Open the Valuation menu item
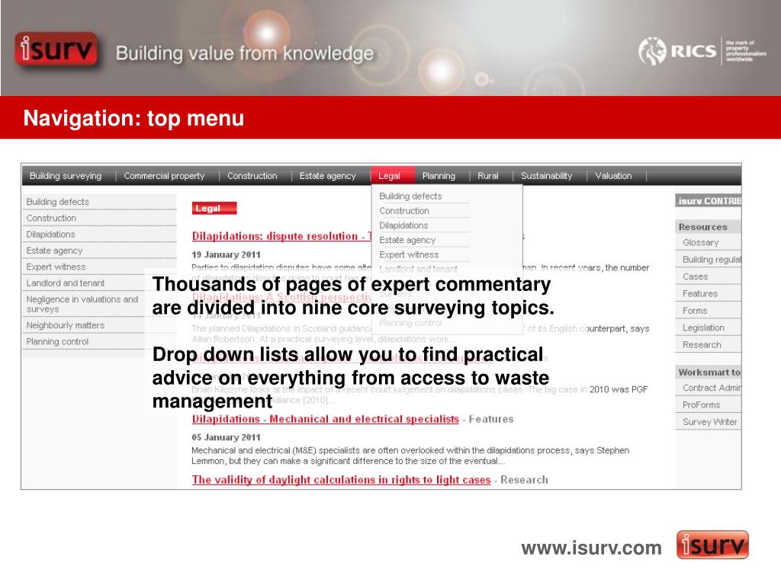This screenshot has width=781, height=585. [613, 176]
